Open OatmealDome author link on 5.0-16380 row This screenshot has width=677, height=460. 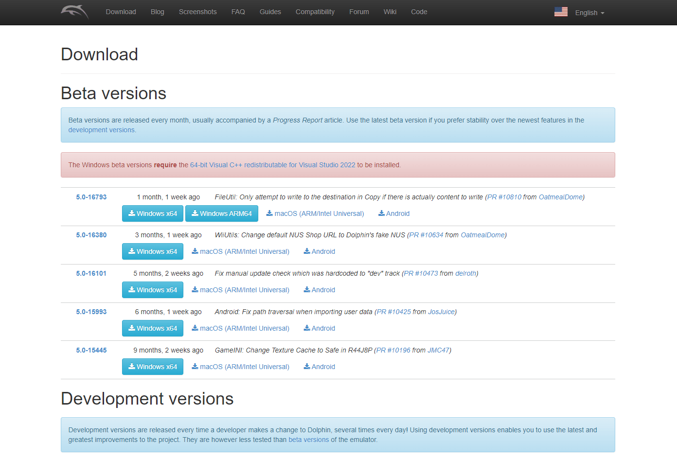coord(483,235)
